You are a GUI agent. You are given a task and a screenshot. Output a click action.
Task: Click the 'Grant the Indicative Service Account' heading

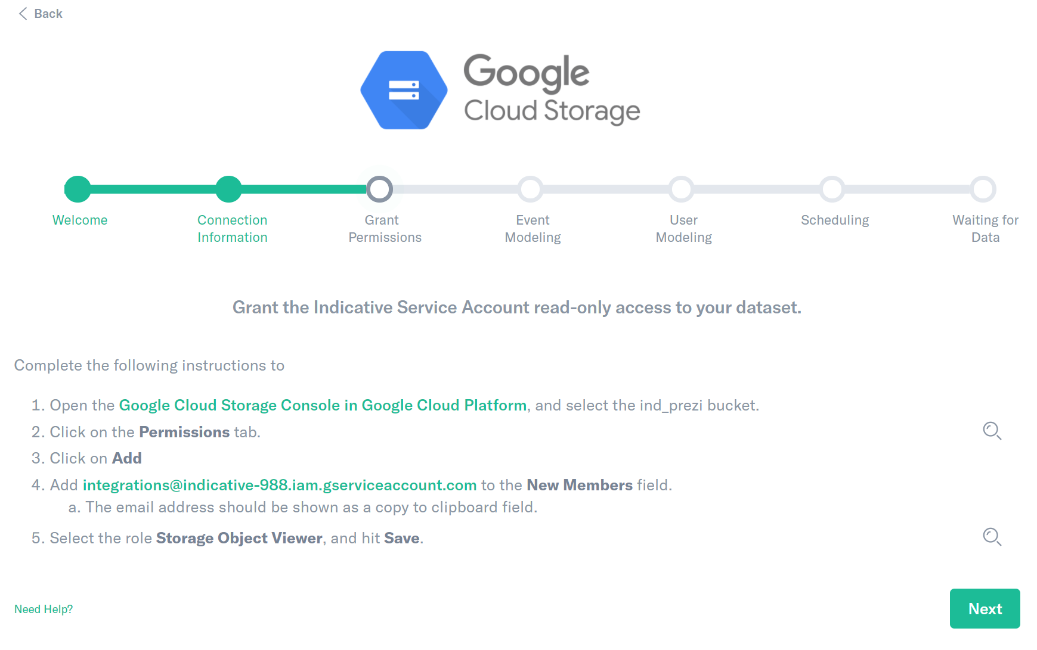click(x=516, y=307)
